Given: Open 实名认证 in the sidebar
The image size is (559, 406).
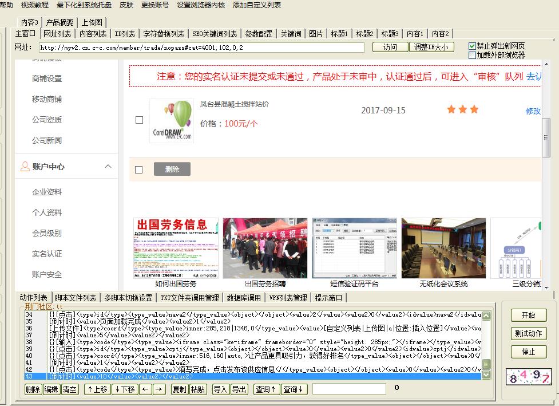Looking at the screenshot, I should pos(47,254).
